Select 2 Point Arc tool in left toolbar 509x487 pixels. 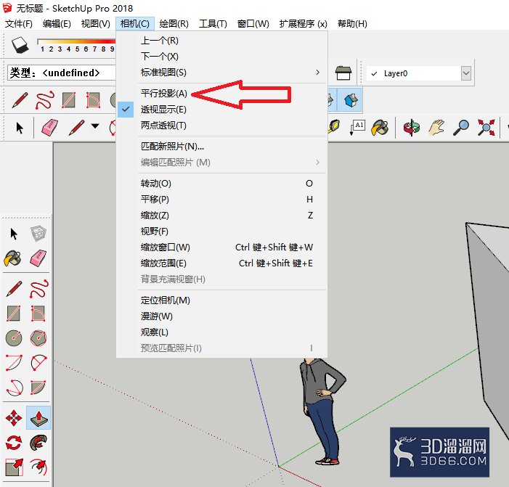38,362
